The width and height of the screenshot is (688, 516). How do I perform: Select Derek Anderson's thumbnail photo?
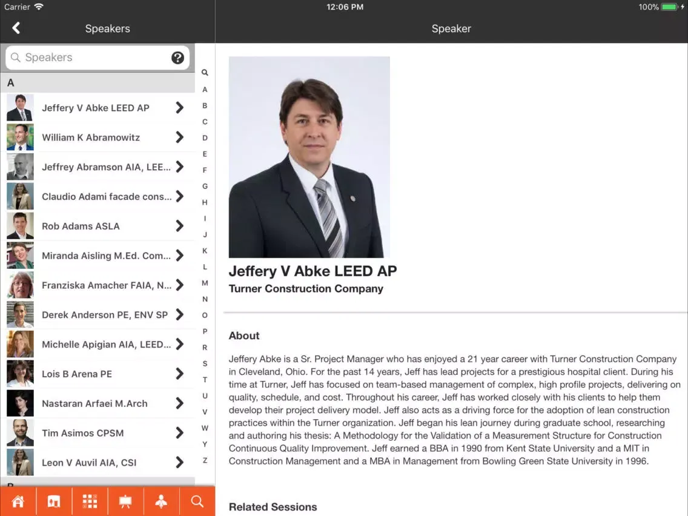[x=20, y=314]
